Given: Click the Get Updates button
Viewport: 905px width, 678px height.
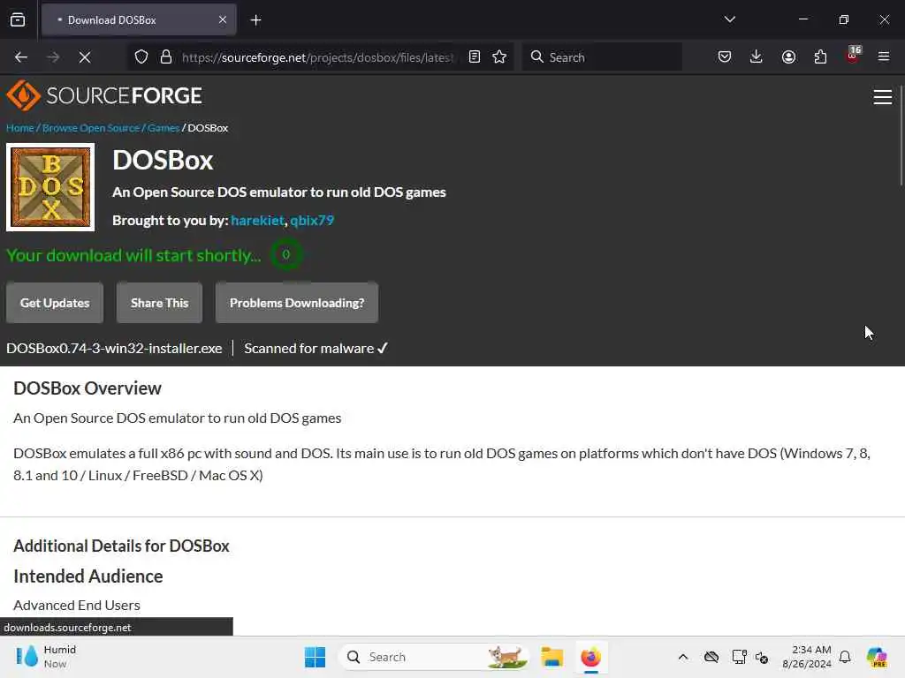Looking at the screenshot, I should pyautogui.click(x=55, y=303).
